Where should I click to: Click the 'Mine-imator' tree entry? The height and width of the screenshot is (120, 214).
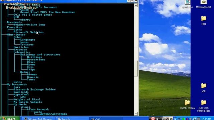[x=16, y=35]
